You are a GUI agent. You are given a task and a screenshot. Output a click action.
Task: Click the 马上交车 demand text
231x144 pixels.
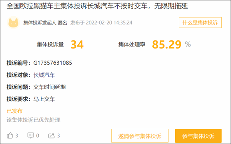click(x=44, y=99)
